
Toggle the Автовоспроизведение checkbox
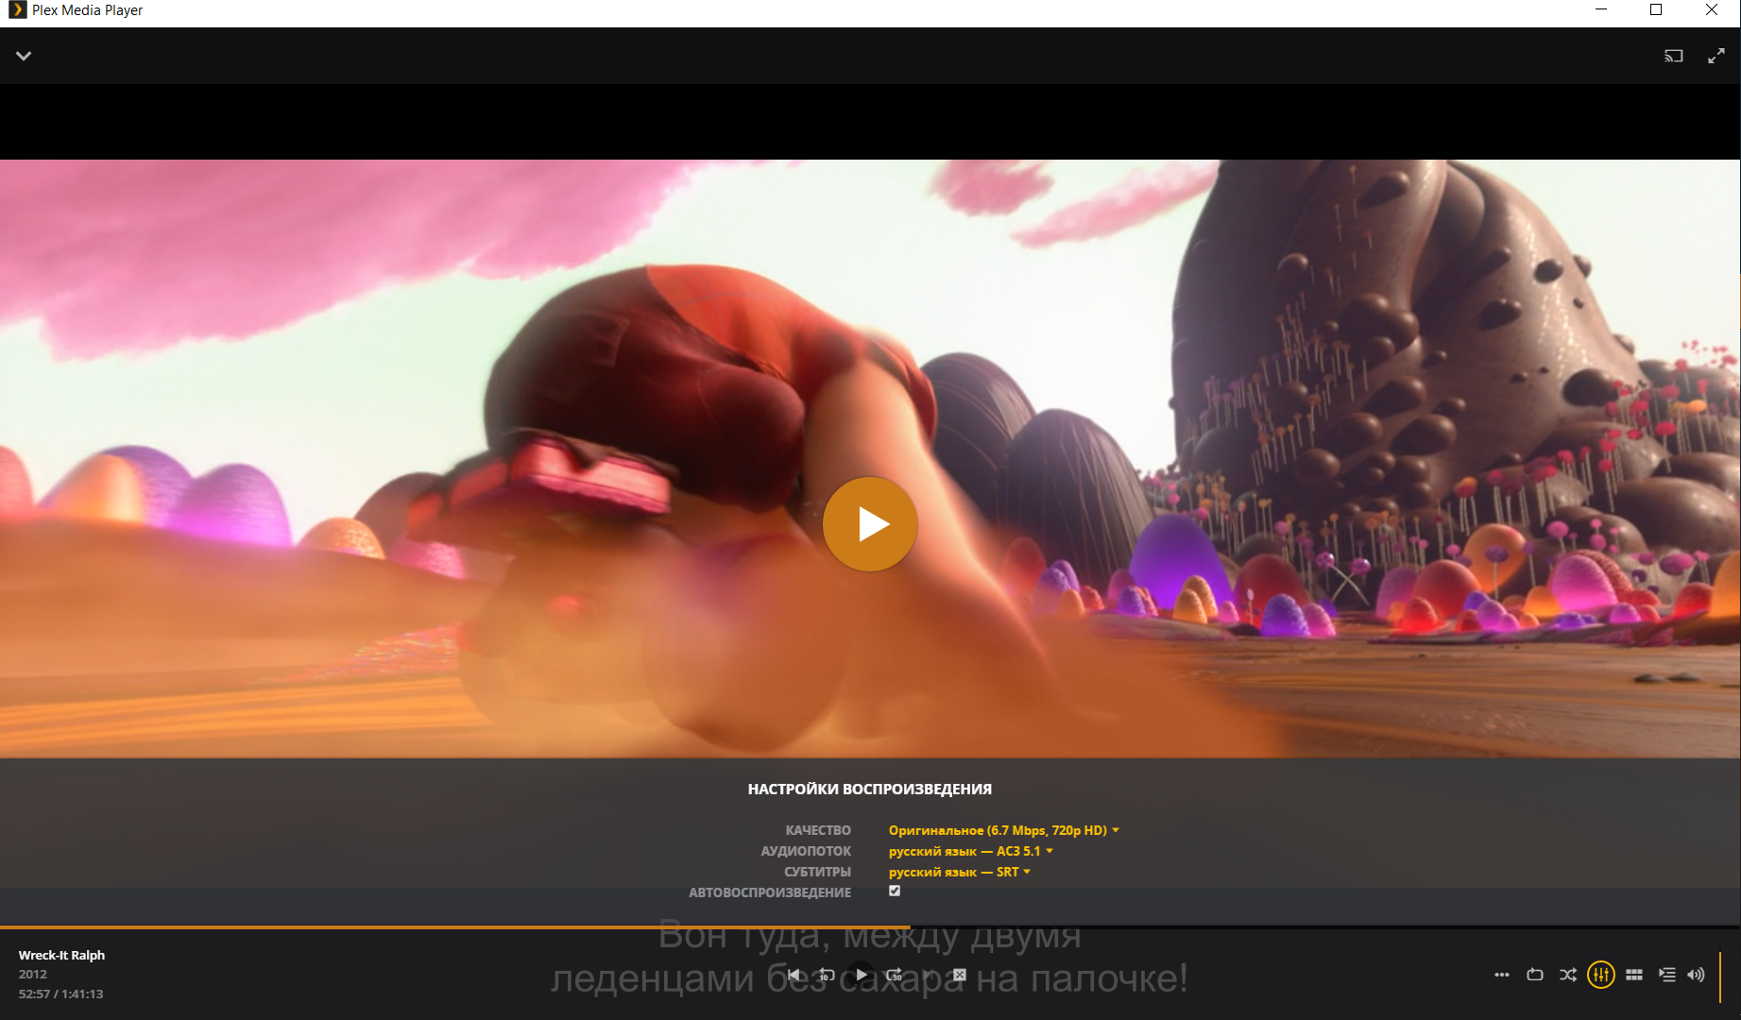pyautogui.click(x=895, y=891)
